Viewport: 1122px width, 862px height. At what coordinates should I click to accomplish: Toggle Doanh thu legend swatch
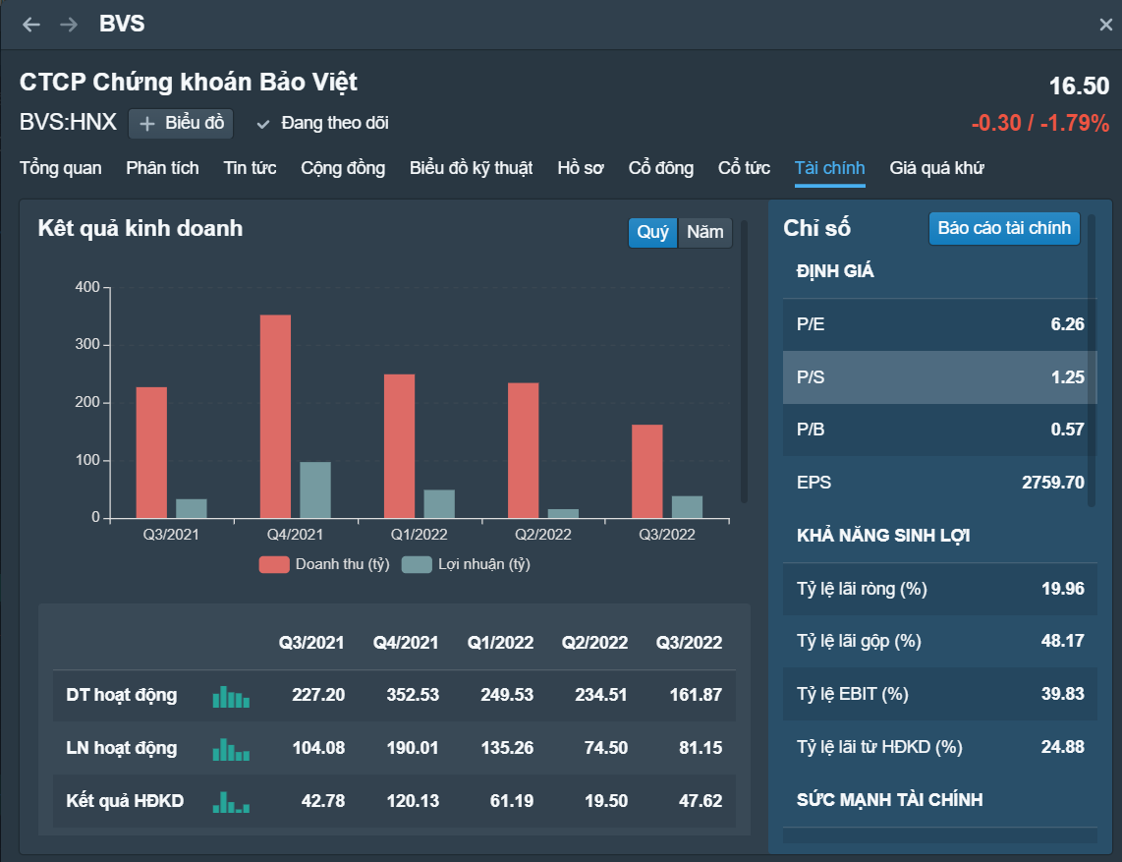pos(274,565)
